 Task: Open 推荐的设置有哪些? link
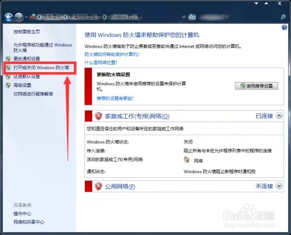(x=115, y=98)
